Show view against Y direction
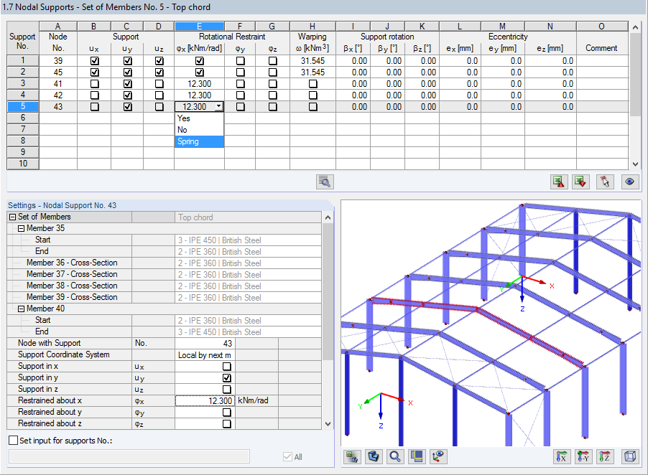Viewport: 648px width, 475px height. tap(583, 456)
